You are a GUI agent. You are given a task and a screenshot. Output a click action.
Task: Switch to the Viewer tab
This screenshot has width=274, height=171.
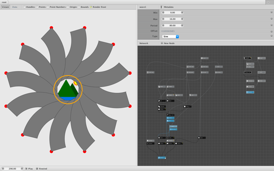(x=5, y=7)
